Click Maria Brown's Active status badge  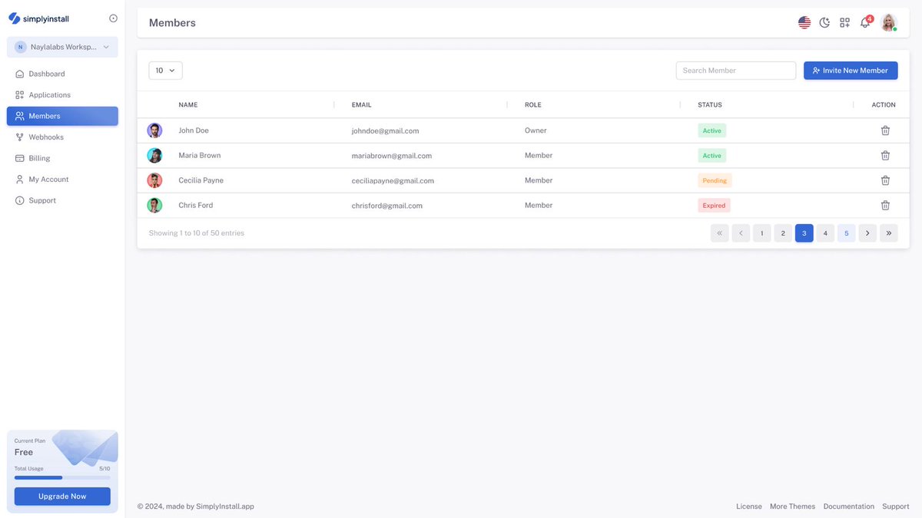711,156
